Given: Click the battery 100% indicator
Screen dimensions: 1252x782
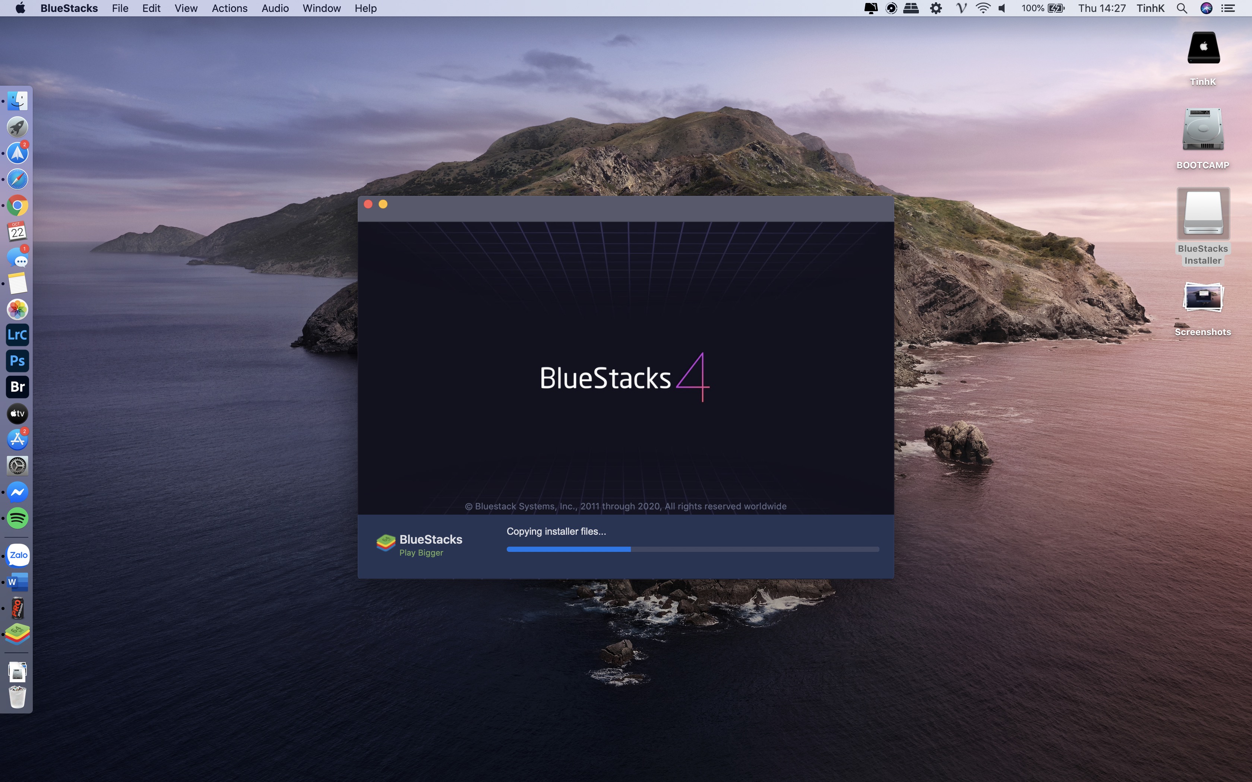Looking at the screenshot, I should coord(1043,8).
